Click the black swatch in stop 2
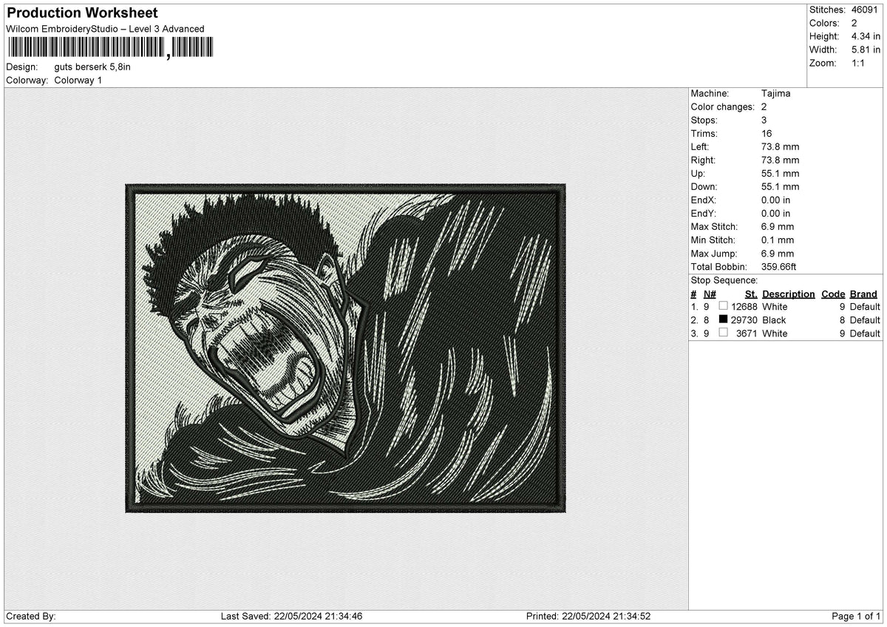Screen dimensions: 887x627 [x=724, y=319]
